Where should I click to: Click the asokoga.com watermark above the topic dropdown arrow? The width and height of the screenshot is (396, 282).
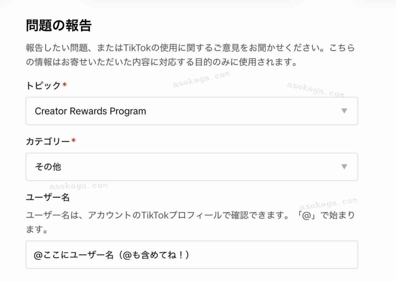[x=315, y=90]
